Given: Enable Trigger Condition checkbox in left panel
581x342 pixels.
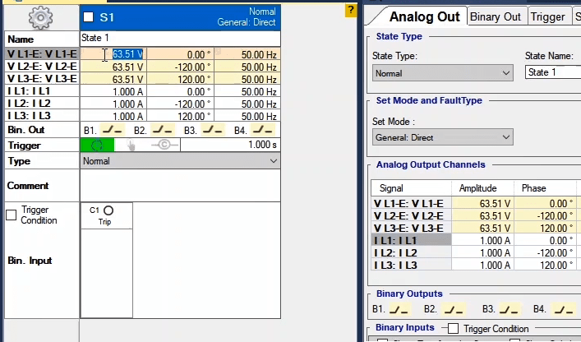Looking at the screenshot, I should (x=12, y=215).
